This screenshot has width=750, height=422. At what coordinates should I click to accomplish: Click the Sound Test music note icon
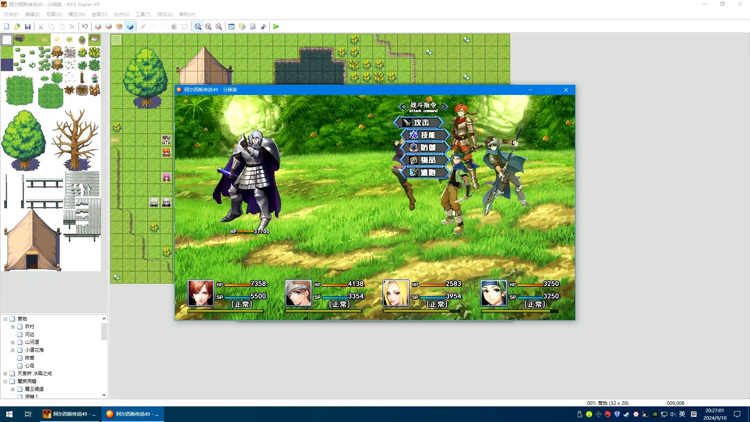click(x=263, y=27)
